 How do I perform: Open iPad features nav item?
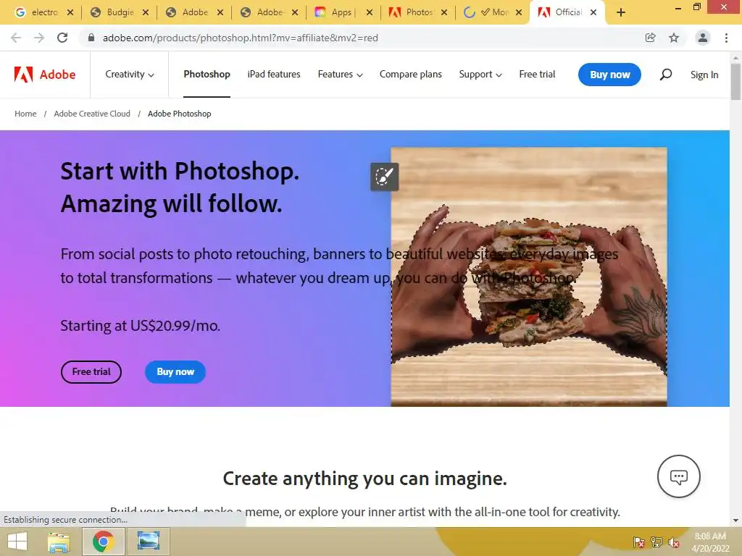(x=273, y=75)
